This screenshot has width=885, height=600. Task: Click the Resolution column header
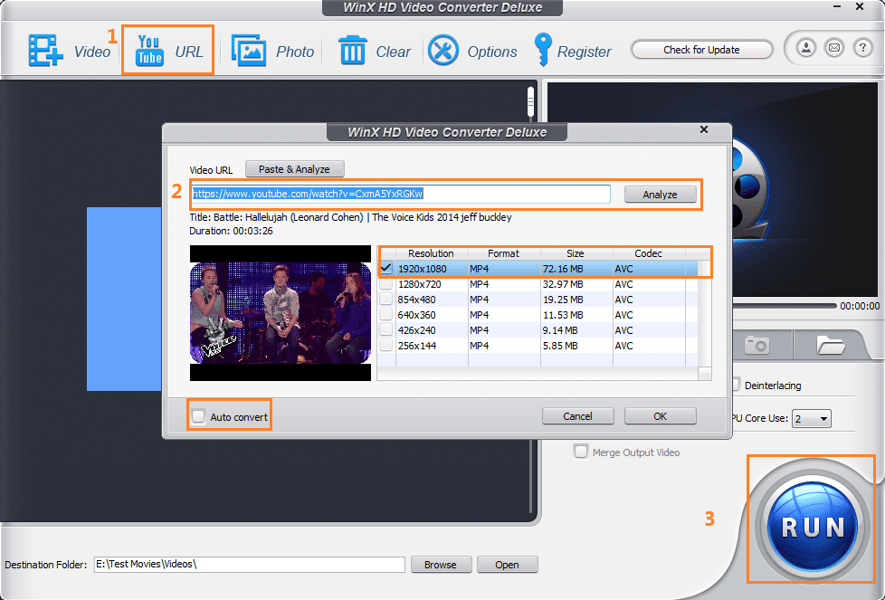click(x=432, y=253)
